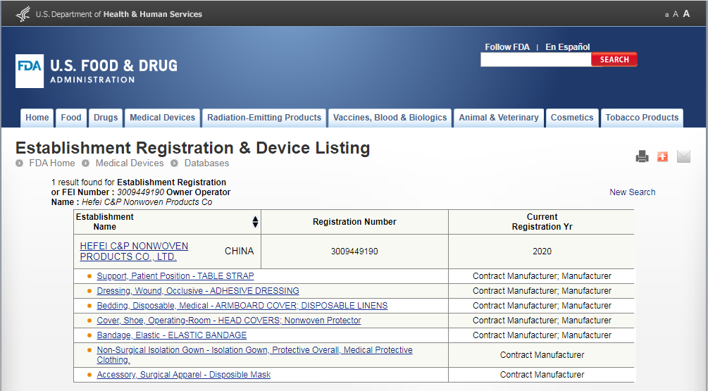The image size is (708, 391).
Task: Click U.S. Department of Health & Human Services text
Action: (119, 15)
